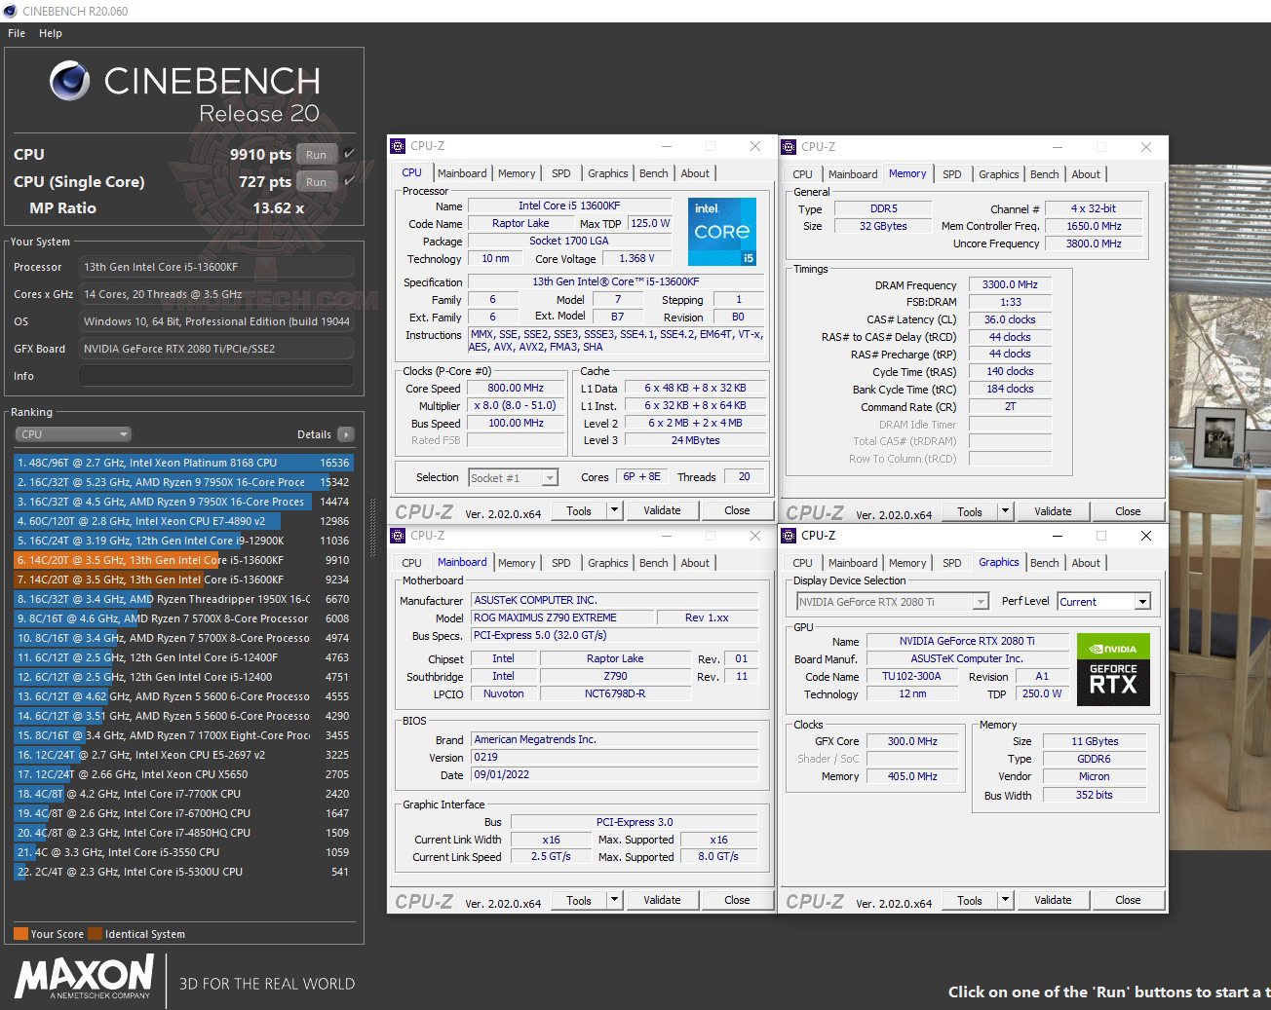Expand ranking Details arrow

click(x=346, y=434)
